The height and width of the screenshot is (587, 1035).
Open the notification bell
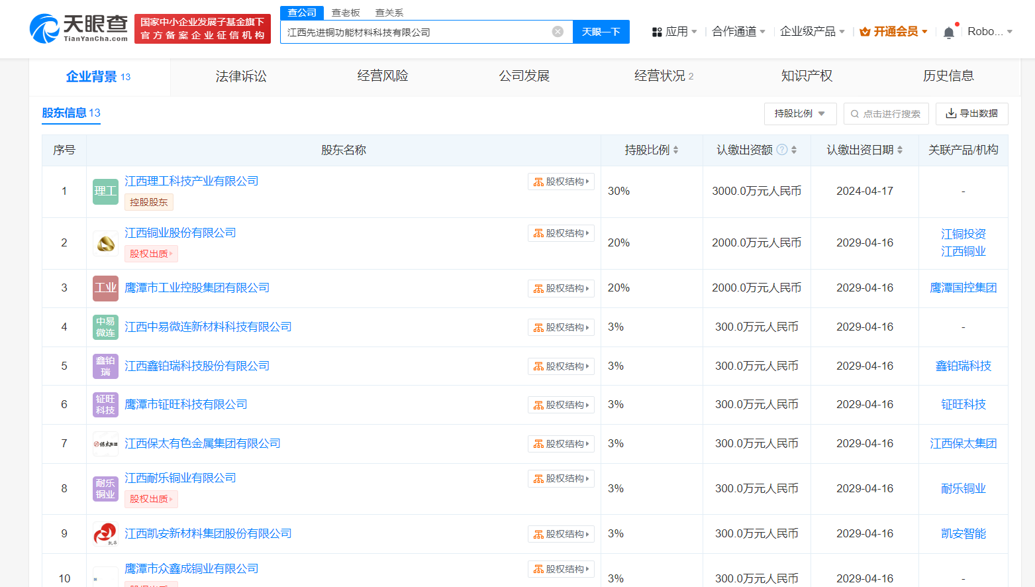coord(948,32)
